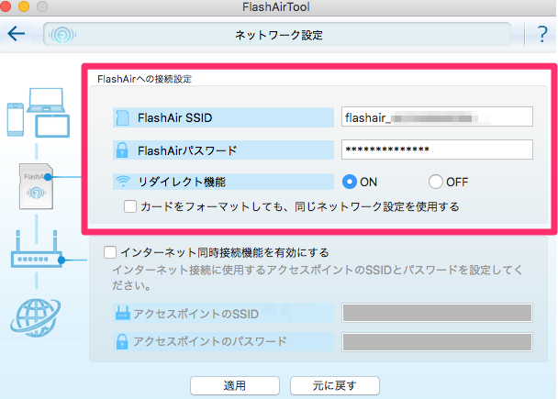Screen dimensions: 558x399
Task: Click the FlashAir wireless logo in header
Action: [62, 35]
